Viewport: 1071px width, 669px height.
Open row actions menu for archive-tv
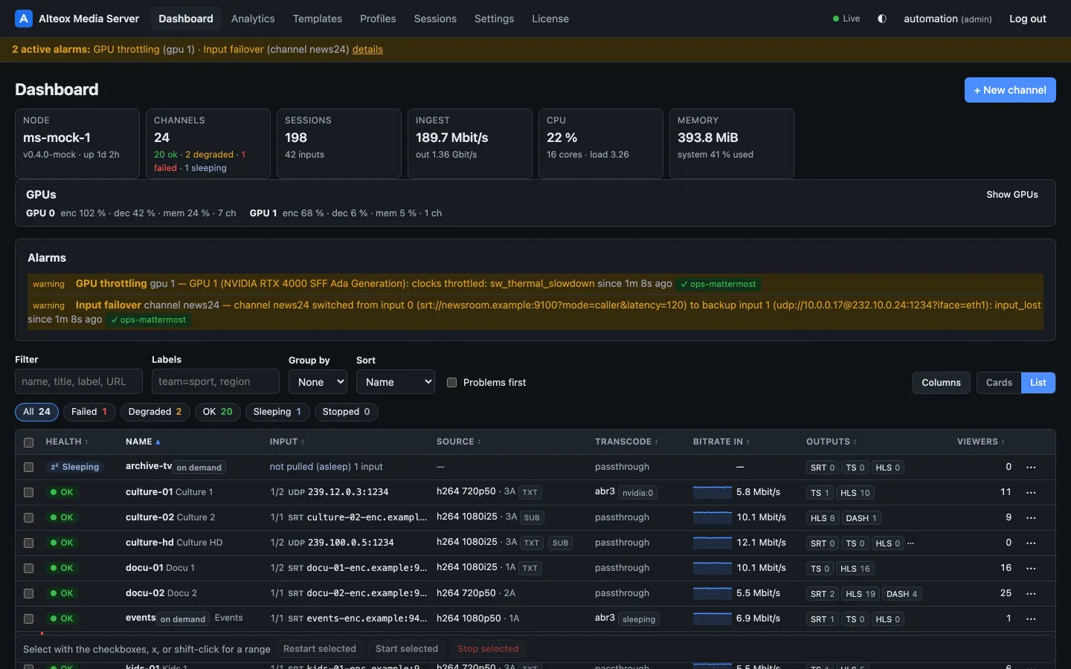click(x=1031, y=468)
